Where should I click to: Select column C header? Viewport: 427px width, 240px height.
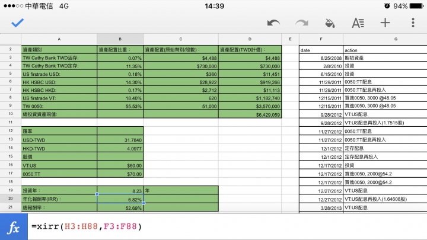[181, 39]
